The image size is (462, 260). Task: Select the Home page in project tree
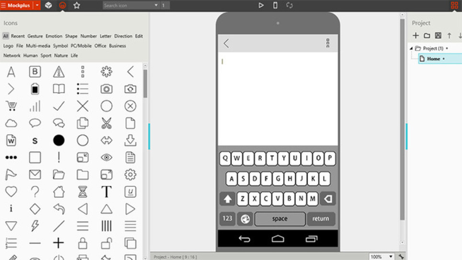coord(440,58)
